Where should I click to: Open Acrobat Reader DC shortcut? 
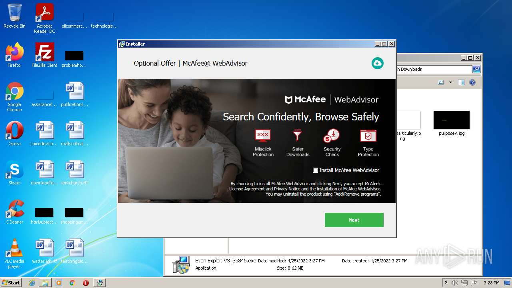pyautogui.click(x=44, y=18)
